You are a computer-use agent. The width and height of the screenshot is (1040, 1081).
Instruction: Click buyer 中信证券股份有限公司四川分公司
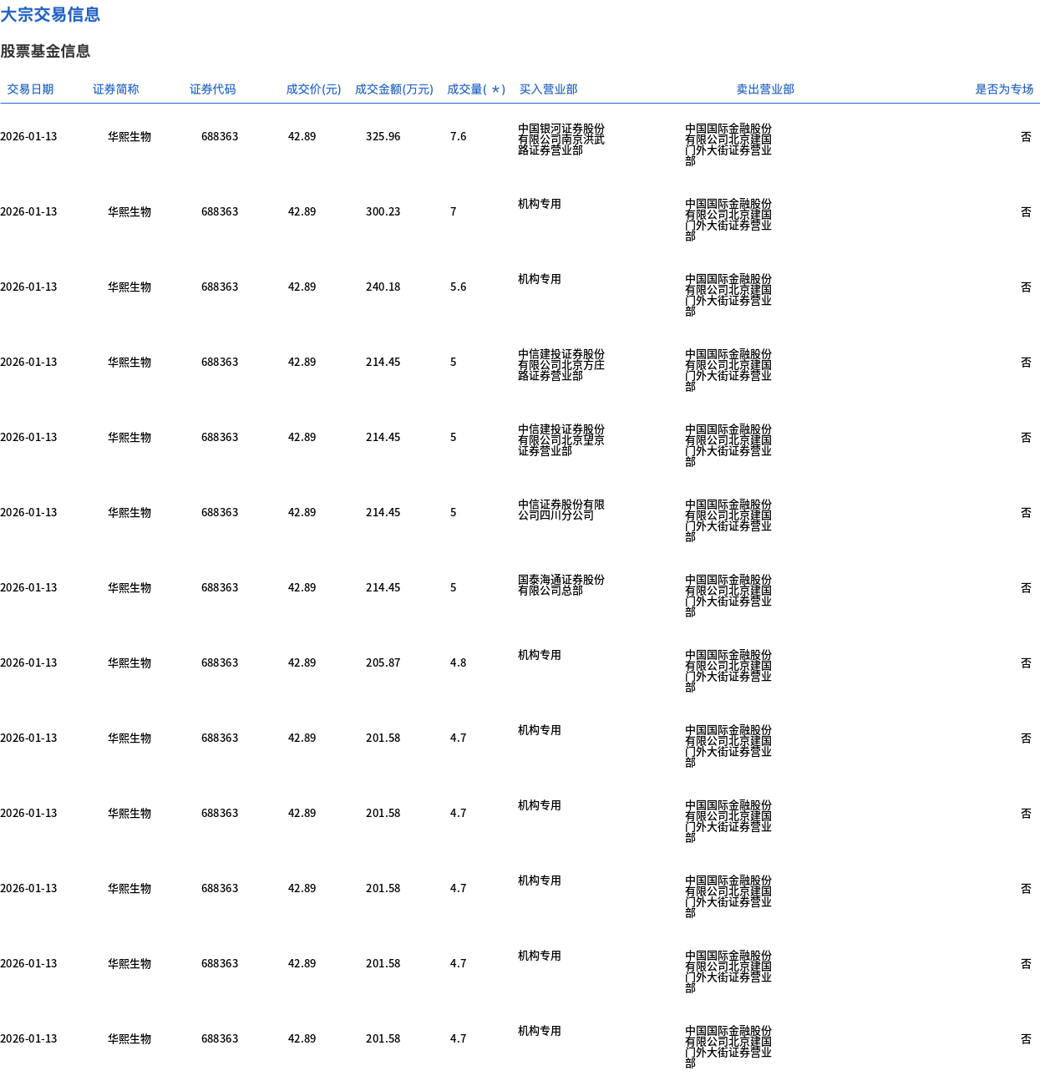561,510
